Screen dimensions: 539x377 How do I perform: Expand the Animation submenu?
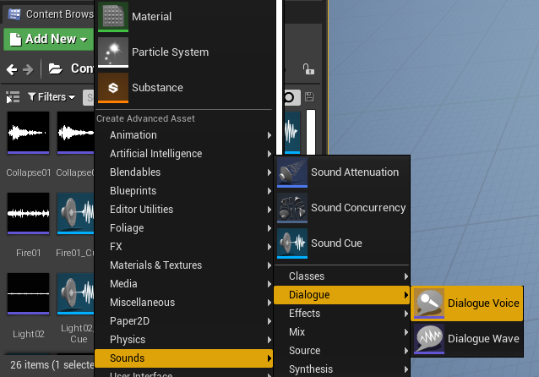[184, 135]
